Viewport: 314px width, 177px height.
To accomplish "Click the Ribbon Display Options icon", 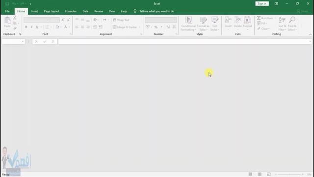I will (x=276, y=3).
